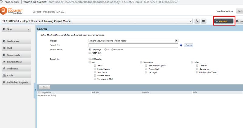Select the All search fields radio button
Screen dimensions: 243x128
point(105,49)
